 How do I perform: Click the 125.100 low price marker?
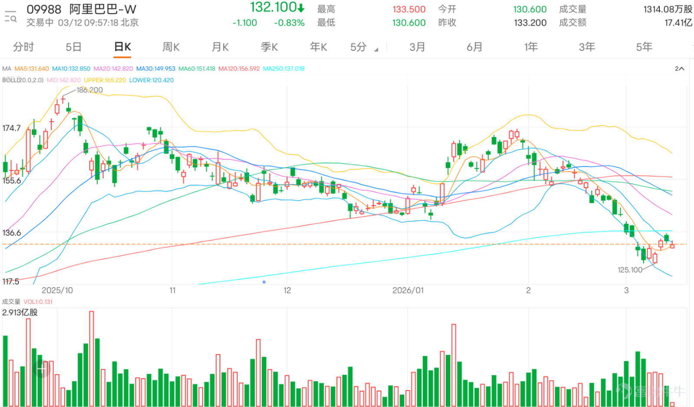630,270
